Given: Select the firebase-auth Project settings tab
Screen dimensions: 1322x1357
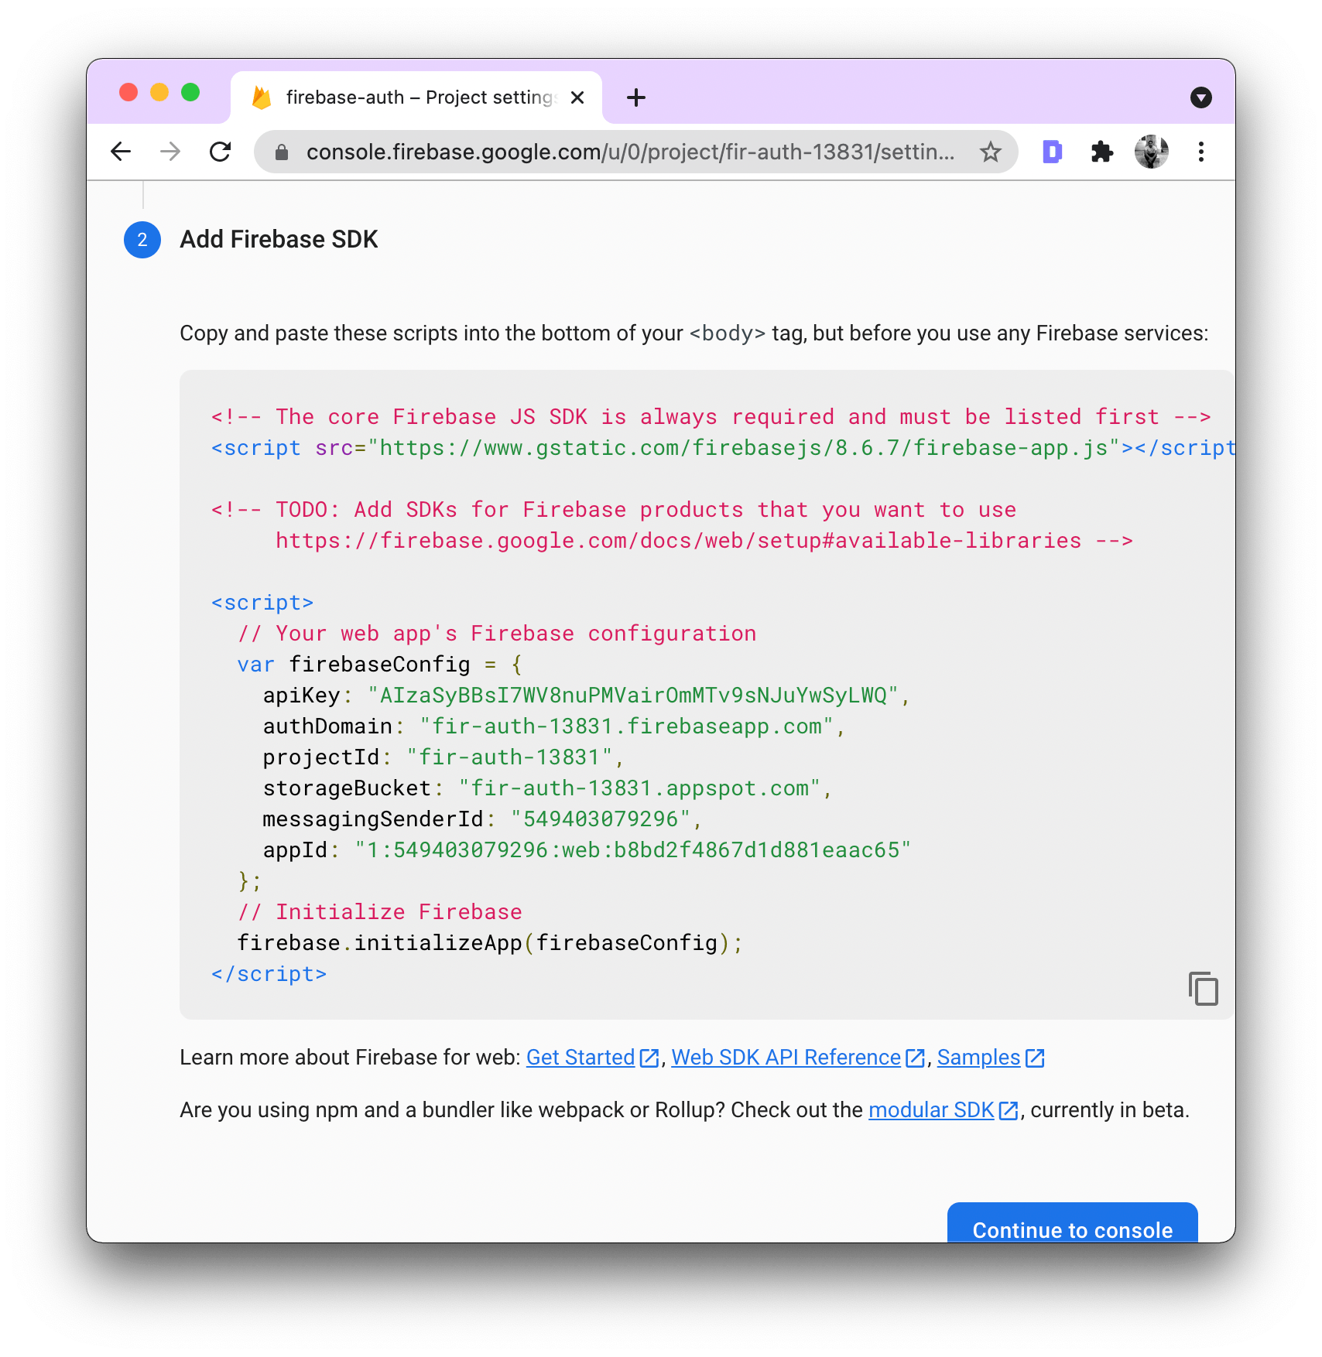Looking at the screenshot, I should (416, 97).
